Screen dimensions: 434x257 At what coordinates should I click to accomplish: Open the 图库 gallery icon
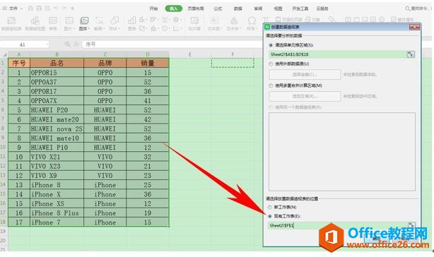pos(84,20)
